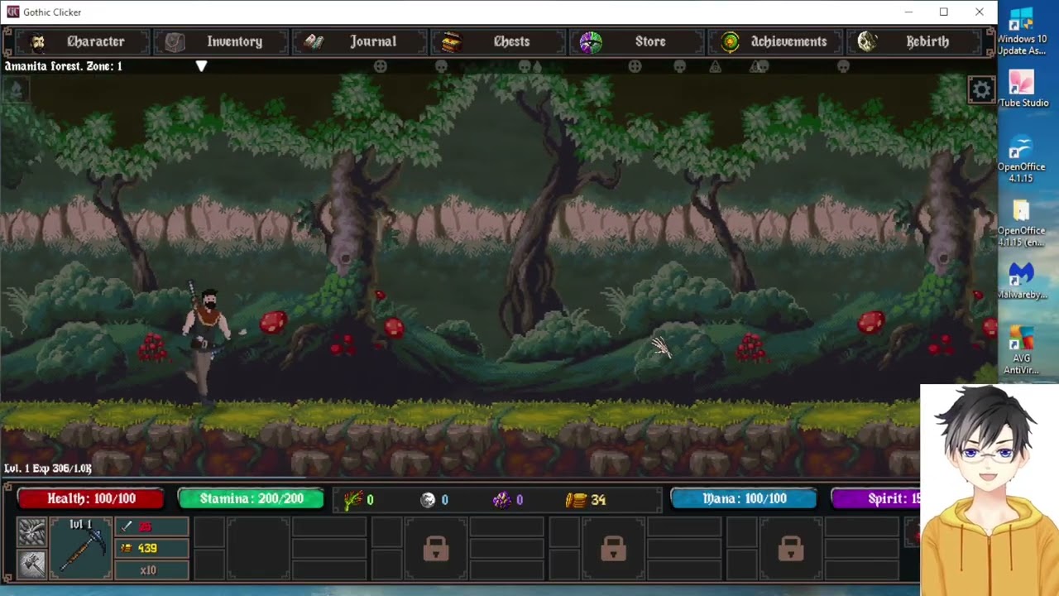Click the Achievements medal icon
This screenshot has width=1059, height=596.
730,41
